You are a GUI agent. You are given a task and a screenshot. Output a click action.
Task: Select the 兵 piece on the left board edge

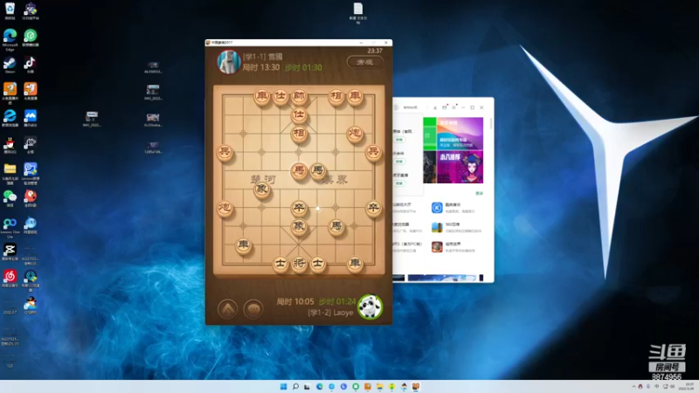225,152
